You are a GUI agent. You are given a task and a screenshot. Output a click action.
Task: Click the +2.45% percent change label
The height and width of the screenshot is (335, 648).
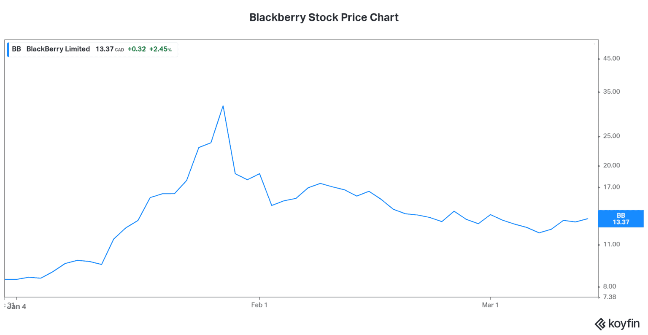click(160, 49)
